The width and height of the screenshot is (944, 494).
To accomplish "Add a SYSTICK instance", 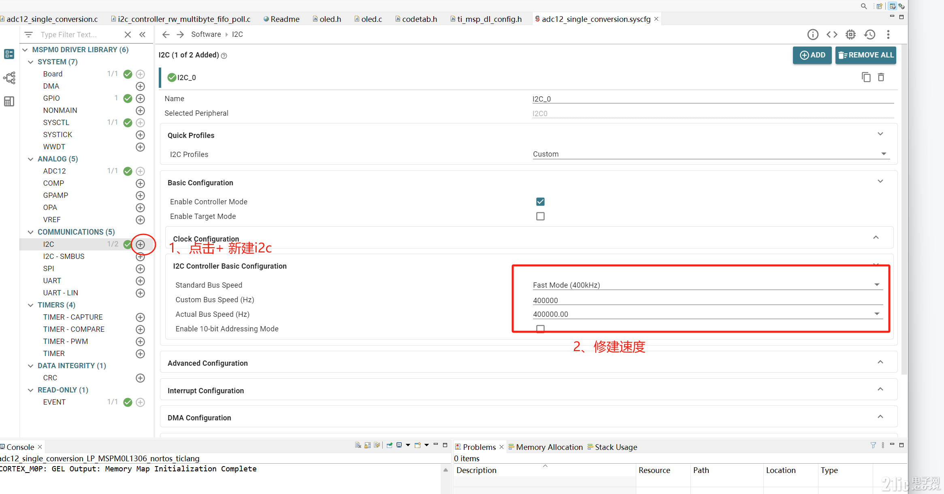I will tap(140, 135).
